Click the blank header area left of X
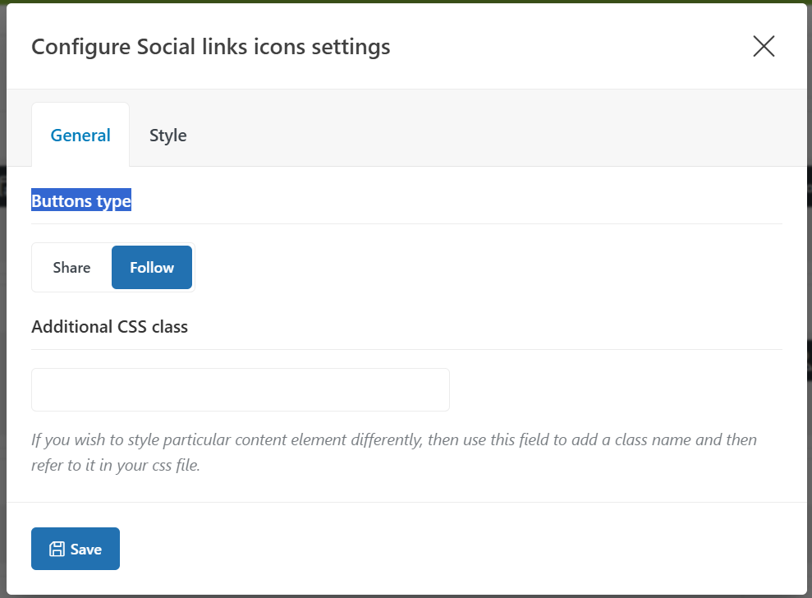 click(575, 47)
